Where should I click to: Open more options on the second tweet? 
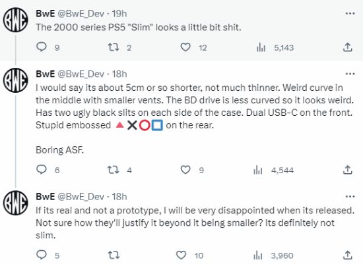[x=350, y=74]
